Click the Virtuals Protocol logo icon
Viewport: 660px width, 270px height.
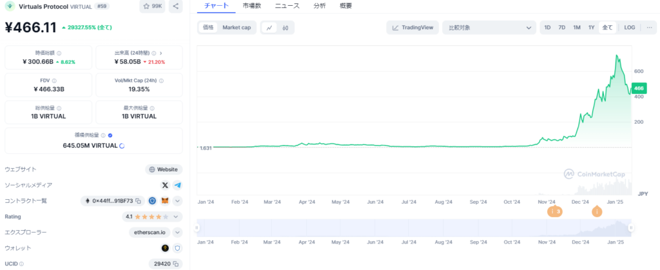pyautogui.click(x=10, y=6)
